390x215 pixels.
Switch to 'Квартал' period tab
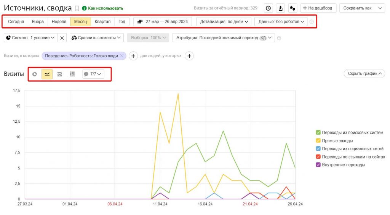point(102,22)
